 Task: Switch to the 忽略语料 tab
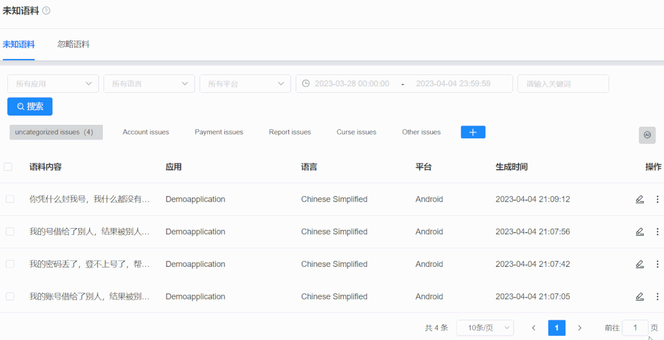[73, 44]
